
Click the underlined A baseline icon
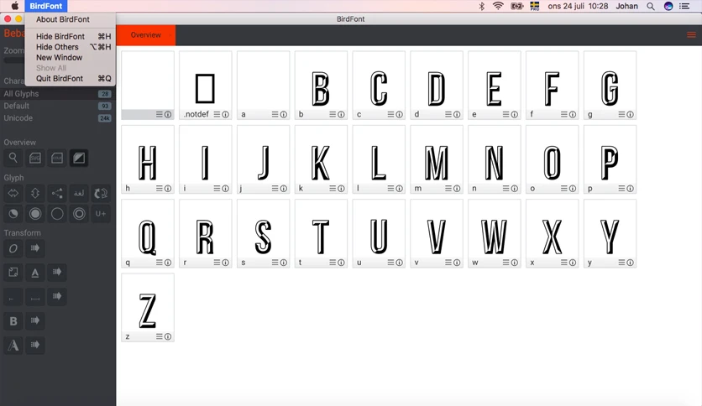35,272
